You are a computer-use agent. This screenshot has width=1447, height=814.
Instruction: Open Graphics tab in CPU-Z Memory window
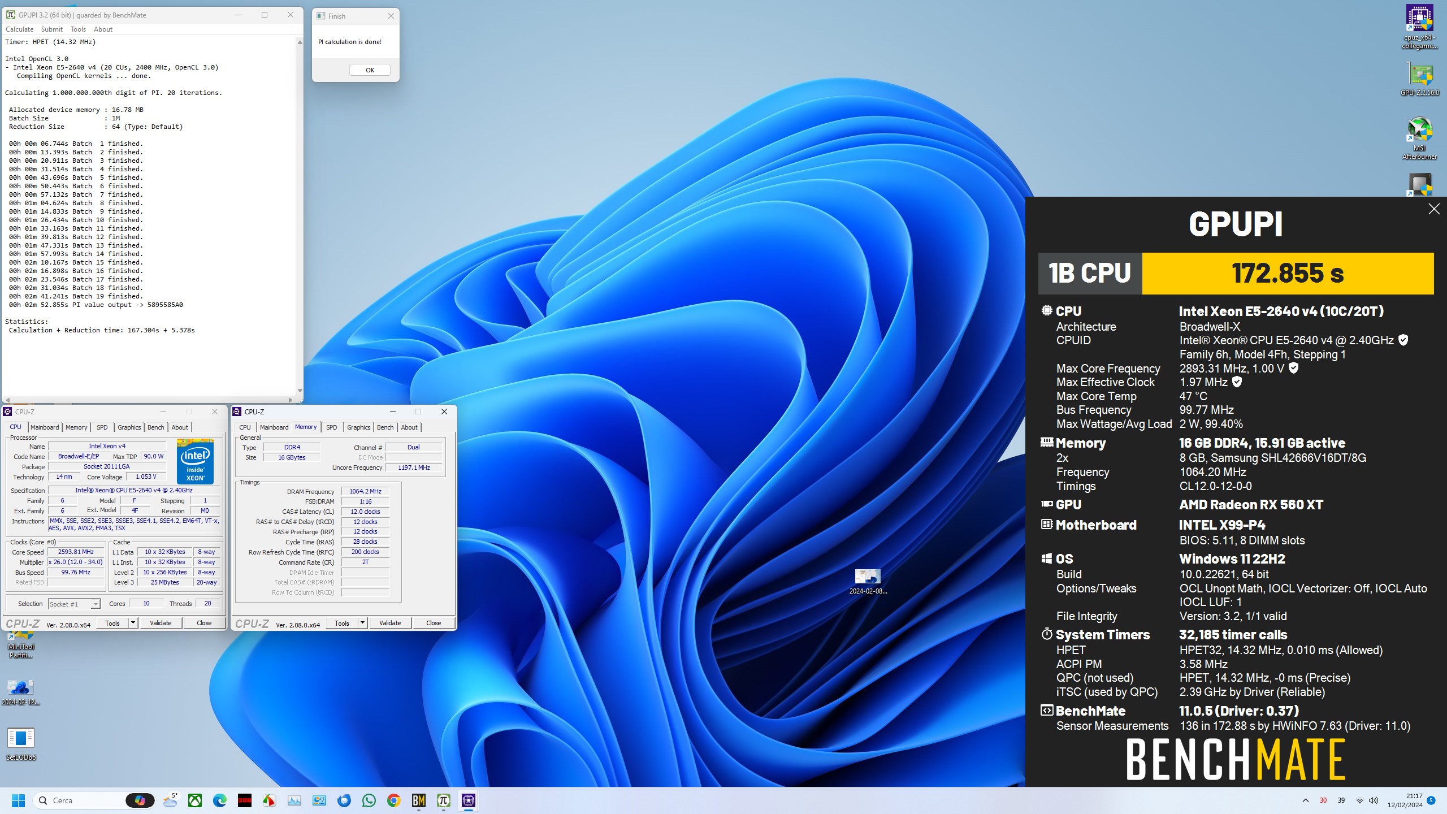pos(359,427)
